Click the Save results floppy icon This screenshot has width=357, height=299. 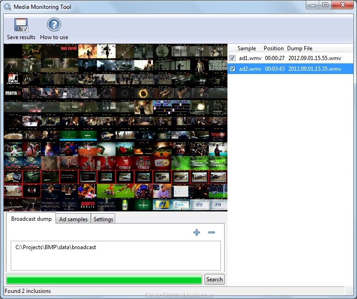click(x=21, y=25)
